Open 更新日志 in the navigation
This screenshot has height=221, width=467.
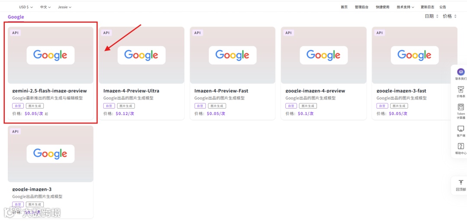pos(427,7)
